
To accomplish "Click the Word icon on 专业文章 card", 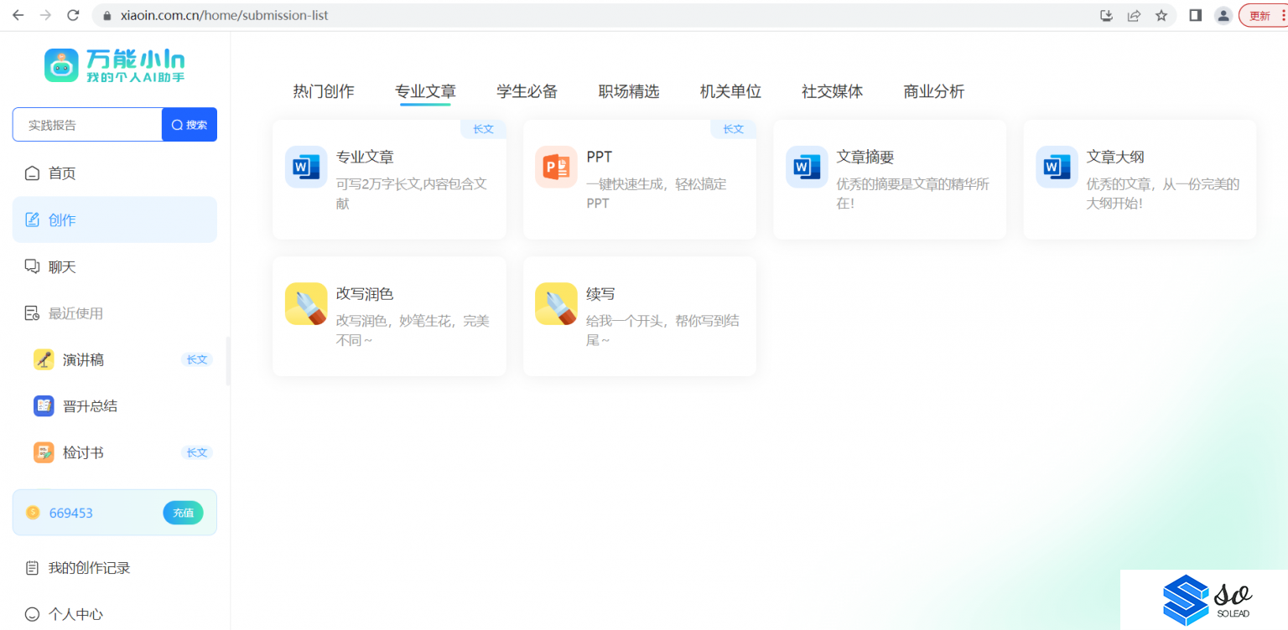I will 306,167.
